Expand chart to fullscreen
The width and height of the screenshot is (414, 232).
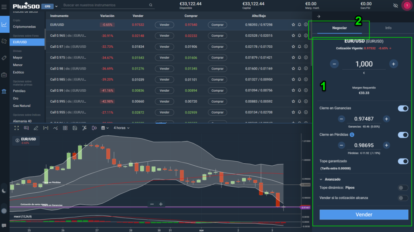[16, 128]
